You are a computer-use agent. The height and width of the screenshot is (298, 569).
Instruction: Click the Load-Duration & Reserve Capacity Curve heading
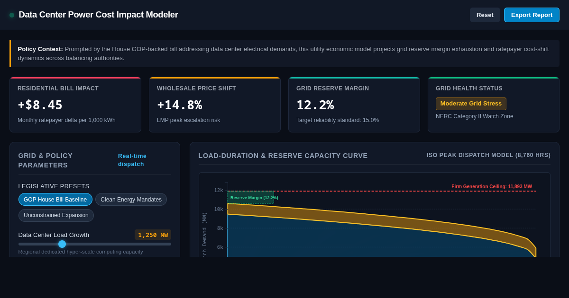tap(283, 156)
